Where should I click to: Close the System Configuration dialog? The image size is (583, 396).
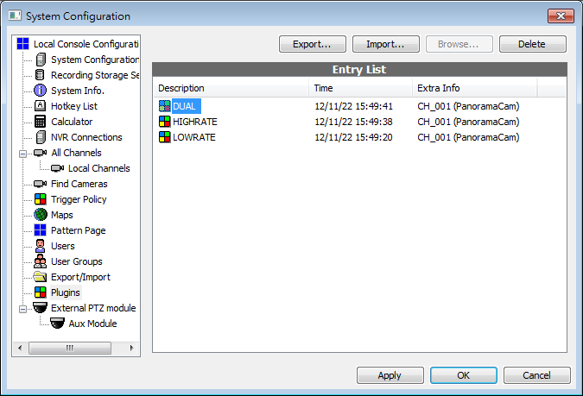561,16
